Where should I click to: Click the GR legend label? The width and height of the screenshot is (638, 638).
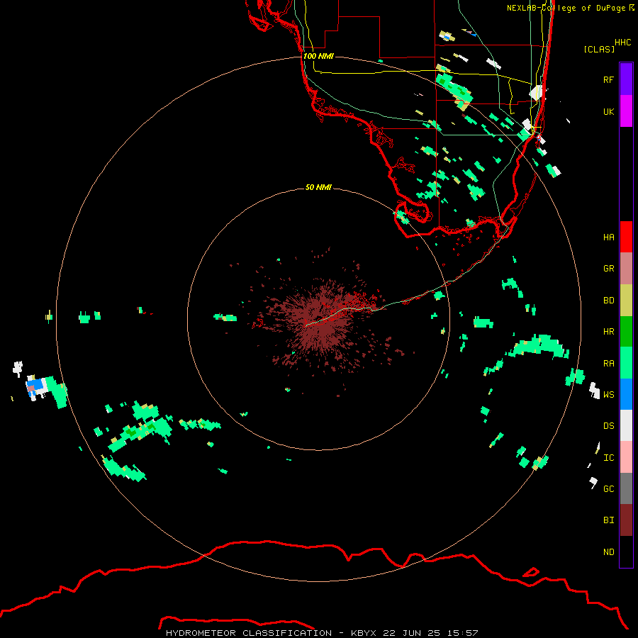point(608,269)
